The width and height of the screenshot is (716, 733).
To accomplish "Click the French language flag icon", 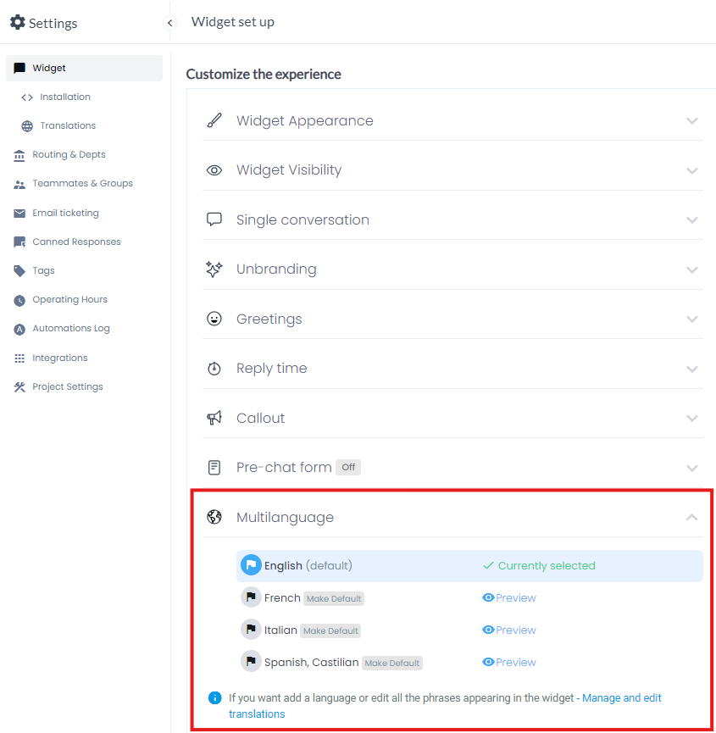I will click(x=251, y=598).
